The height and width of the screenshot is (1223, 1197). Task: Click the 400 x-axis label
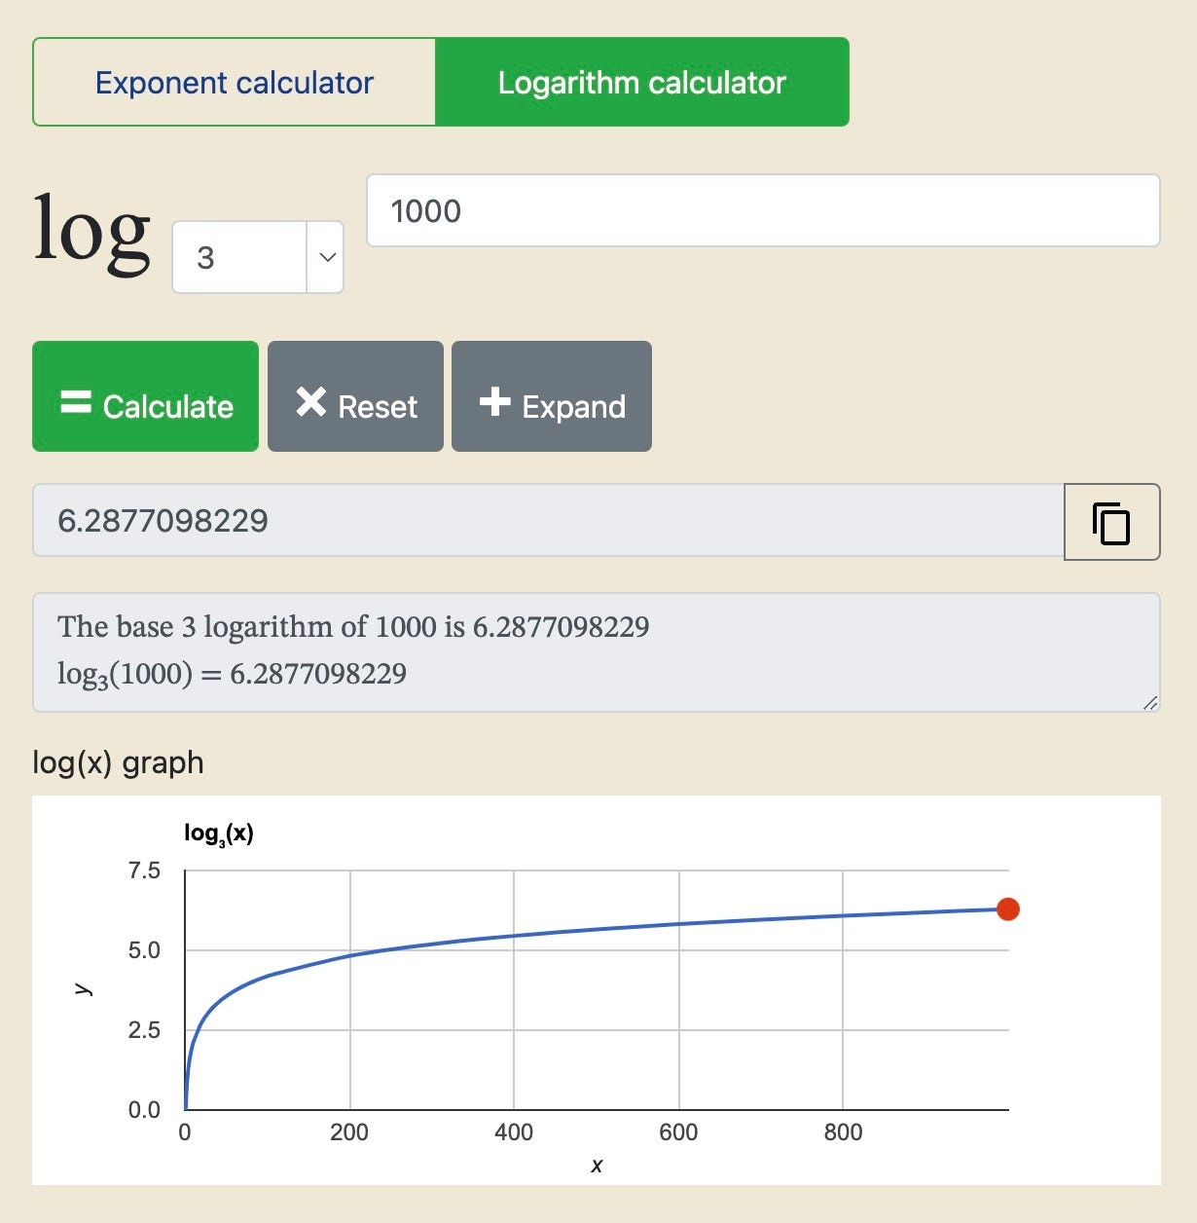(x=514, y=1132)
